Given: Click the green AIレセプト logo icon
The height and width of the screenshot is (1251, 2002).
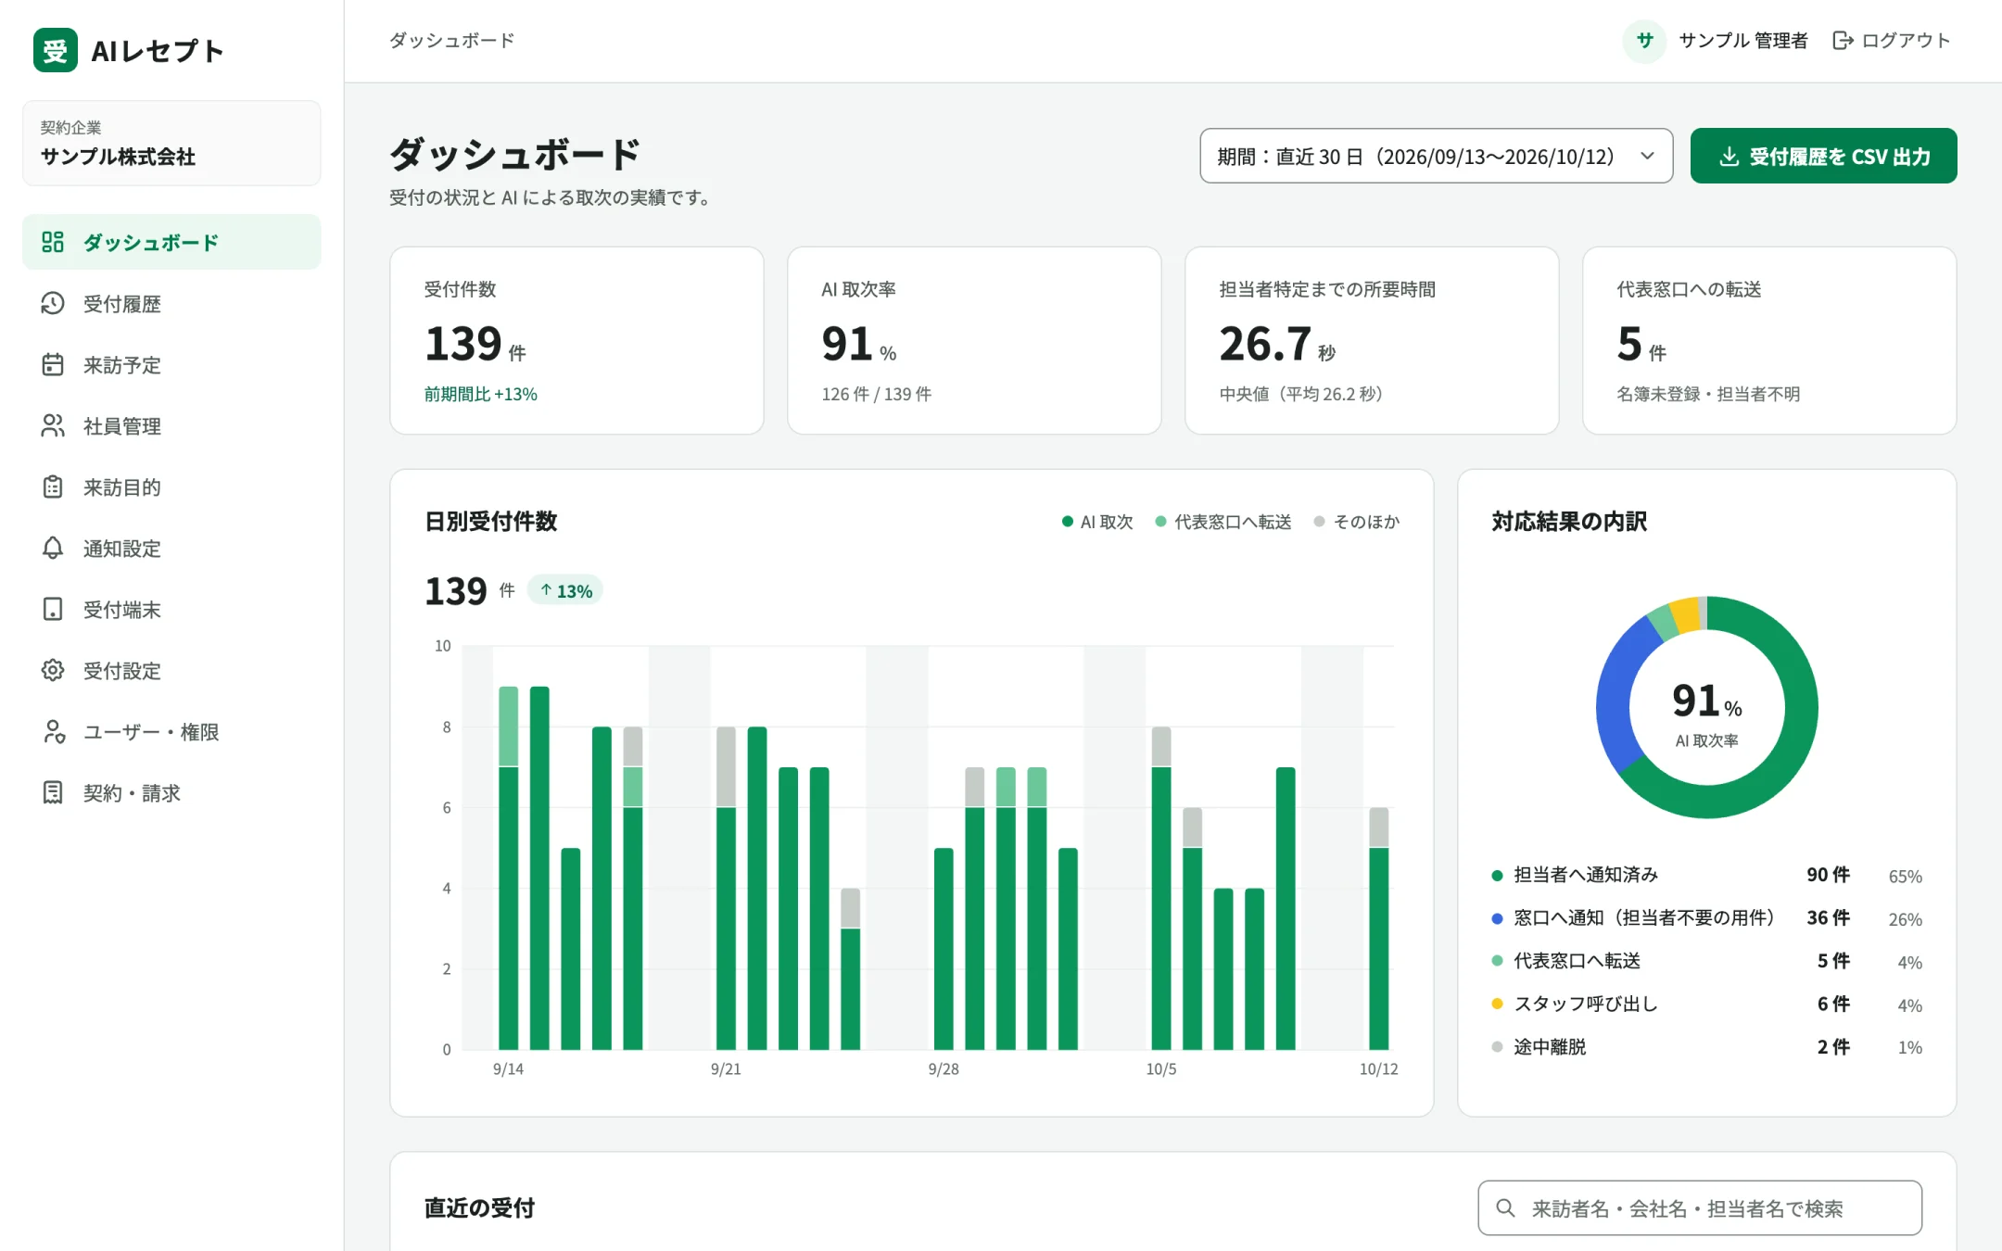Looking at the screenshot, I should pos(55,50).
